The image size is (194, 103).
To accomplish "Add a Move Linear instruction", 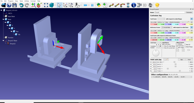I will tap(117, 5).
